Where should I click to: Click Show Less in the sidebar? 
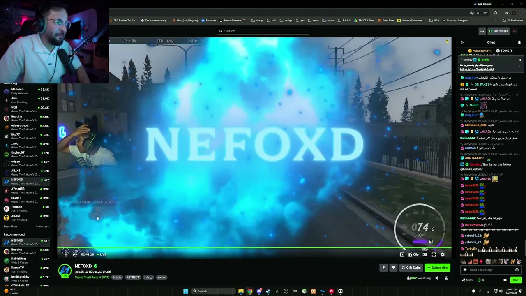tap(42, 227)
